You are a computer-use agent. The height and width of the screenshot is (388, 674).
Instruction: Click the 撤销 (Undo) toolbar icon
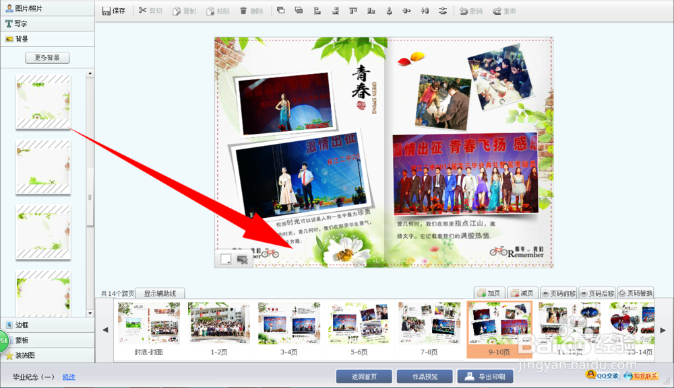[x=468, y=10]
